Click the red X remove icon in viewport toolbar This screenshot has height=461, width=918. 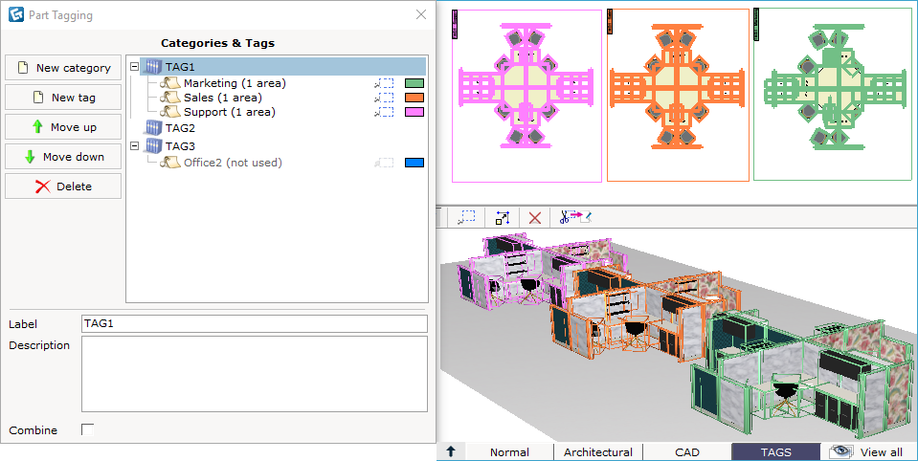pos(535,218)
